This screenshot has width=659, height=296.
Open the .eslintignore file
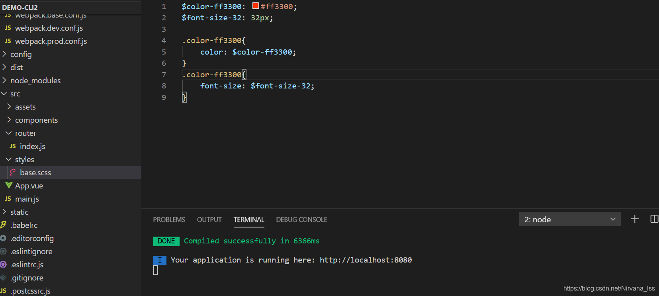pyautogui.click(x=31, y=251)
